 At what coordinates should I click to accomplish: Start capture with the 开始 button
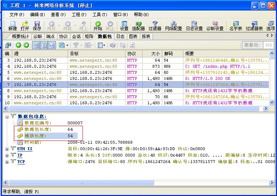tap(98, 25)
